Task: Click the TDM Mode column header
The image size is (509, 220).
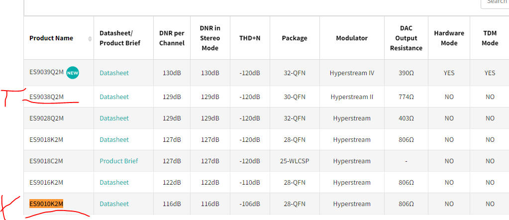Action: (490, 38)
